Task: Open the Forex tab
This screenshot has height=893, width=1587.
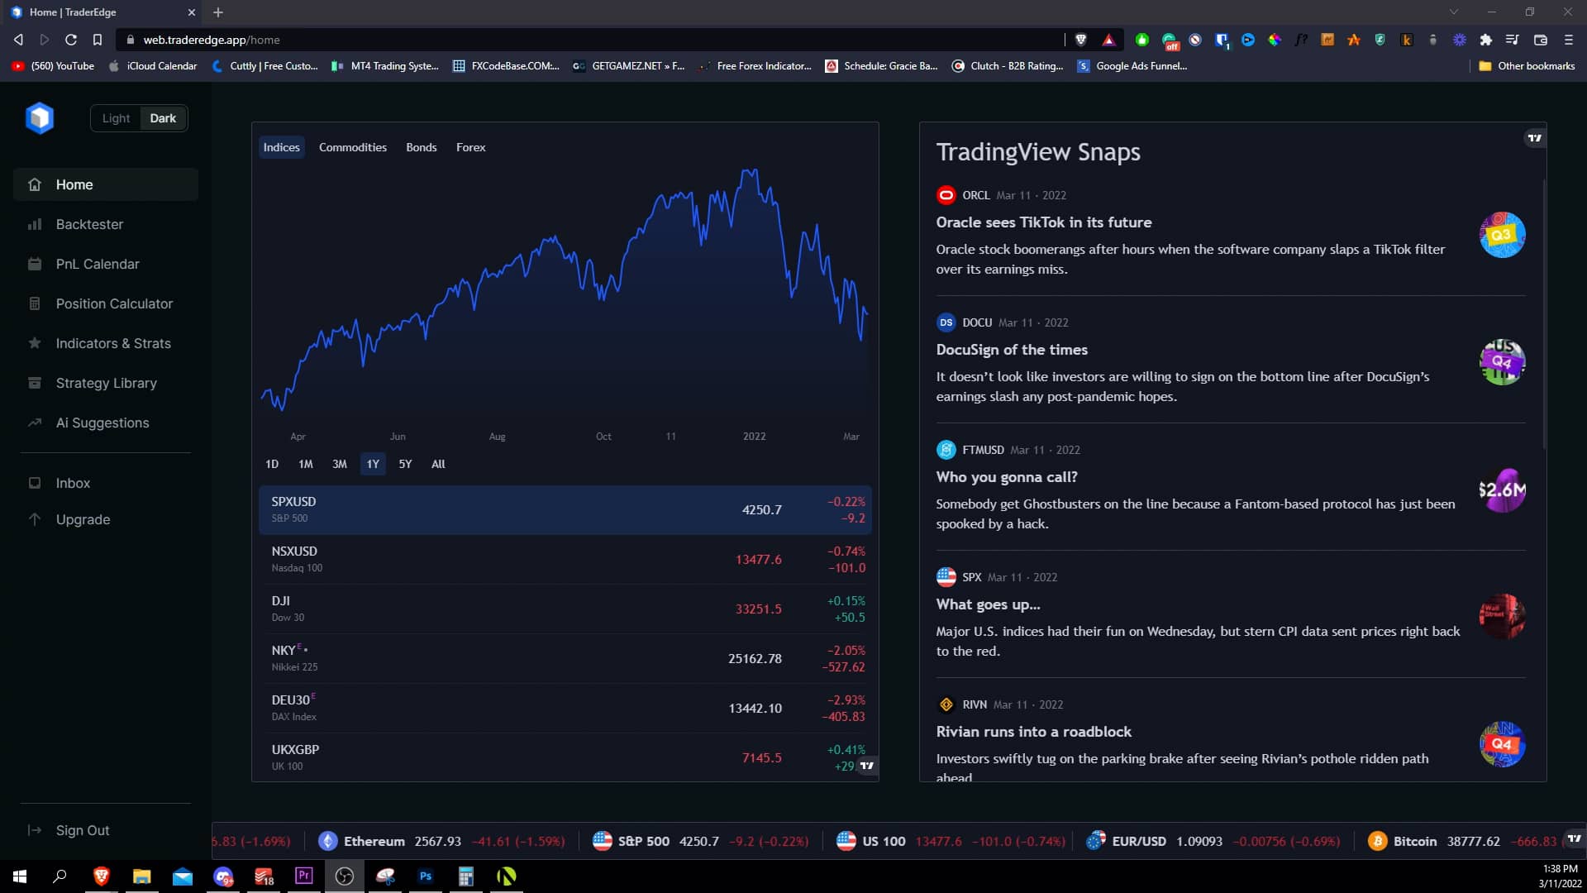Action: tap(470, 147)
